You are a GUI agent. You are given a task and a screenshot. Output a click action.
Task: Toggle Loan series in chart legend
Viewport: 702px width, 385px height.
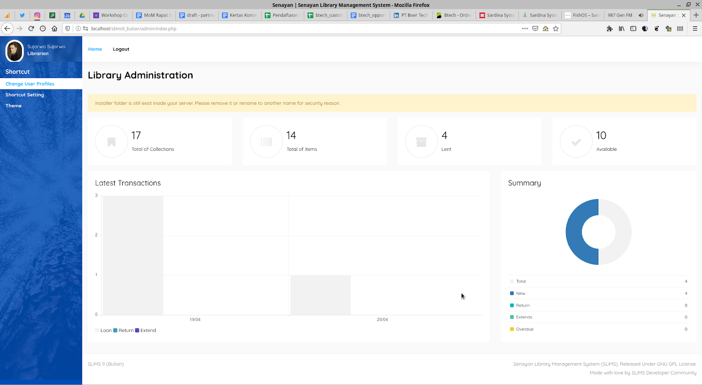(104, 330)
